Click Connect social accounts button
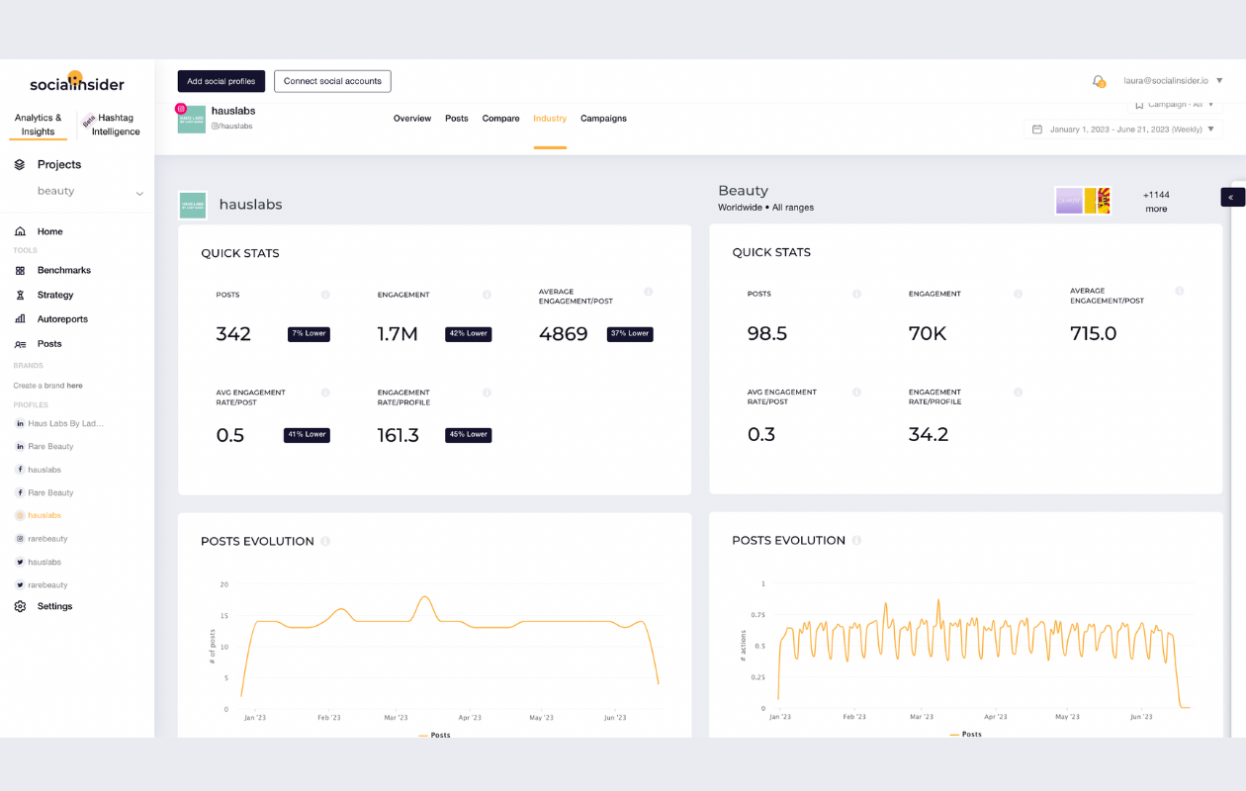Image resolution: width=1246 pixels, height=791 pixels. [x=332, y=81]
